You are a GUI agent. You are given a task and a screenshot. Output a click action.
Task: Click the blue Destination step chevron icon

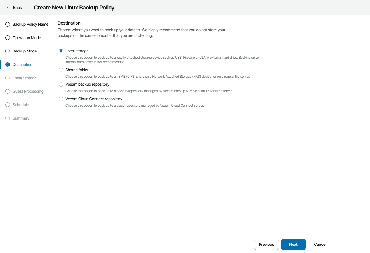[7, 65]
